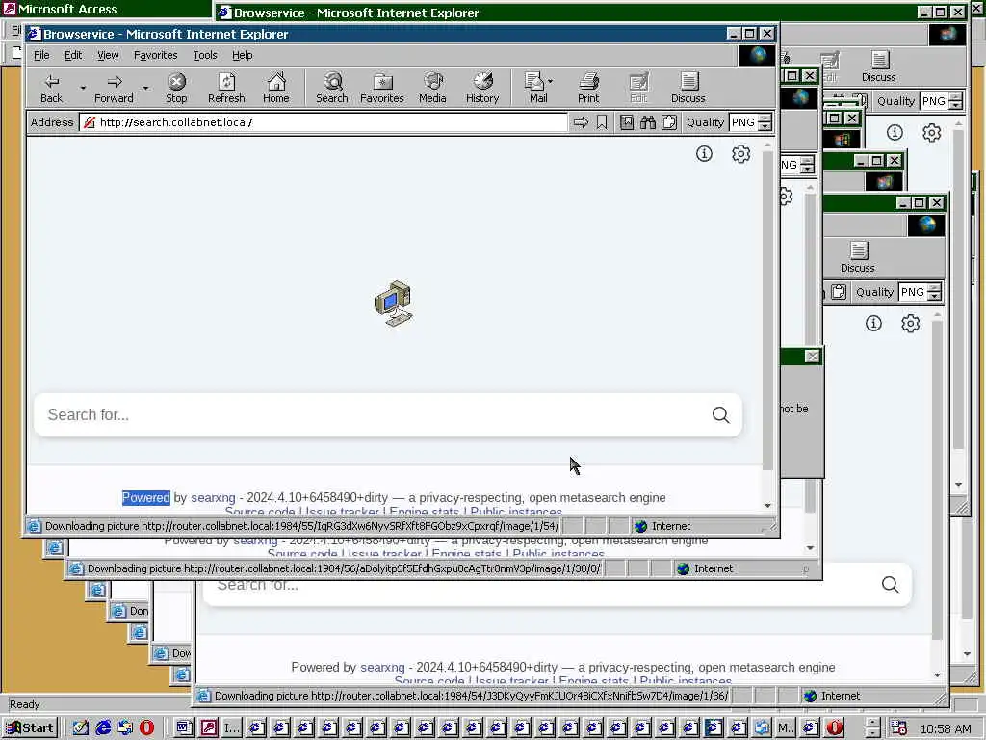Click the Microsoft Access title bar
Image resolution: width=986 pixels, height=740 pixels.
(107, 9)
